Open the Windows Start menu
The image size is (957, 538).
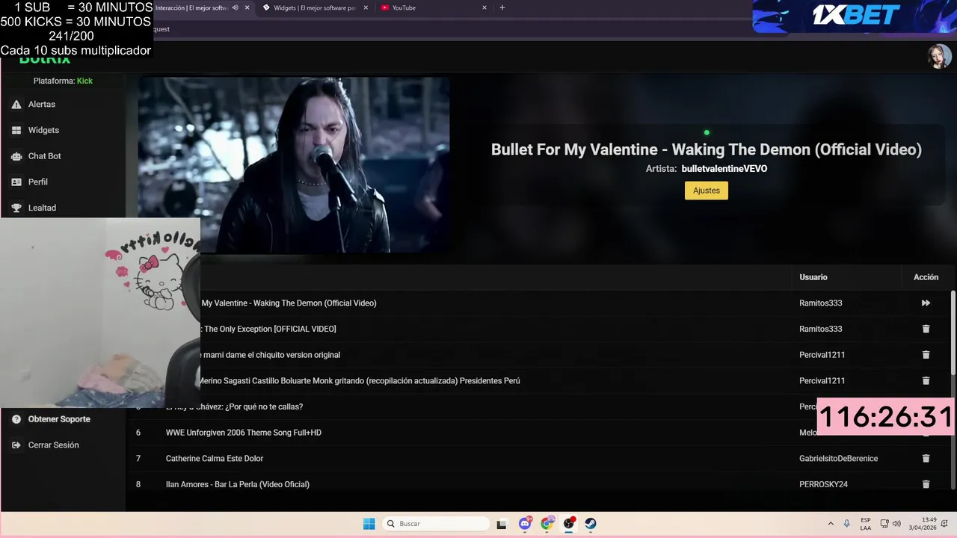point(369,524)
